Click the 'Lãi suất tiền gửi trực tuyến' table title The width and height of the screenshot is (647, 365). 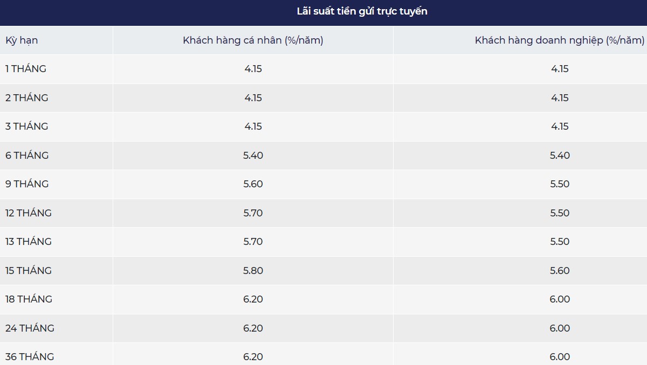pos(362,11)
